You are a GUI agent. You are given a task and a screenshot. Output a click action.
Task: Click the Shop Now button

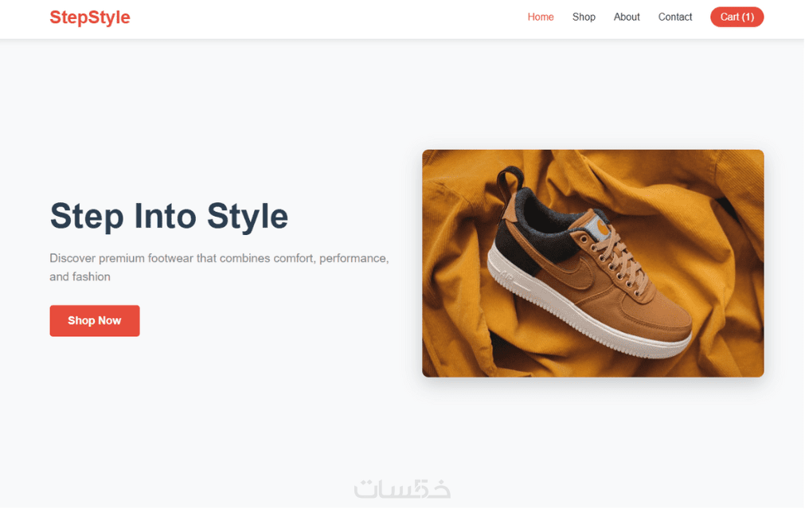pyautogui.click(x=95, y=321)
